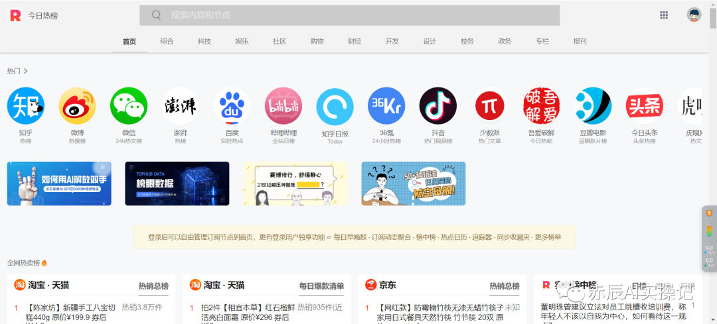717x324 pixels.
Task: Open the 赛博修行 舒缓静心 banner
Action: click(x=295, y=184)
